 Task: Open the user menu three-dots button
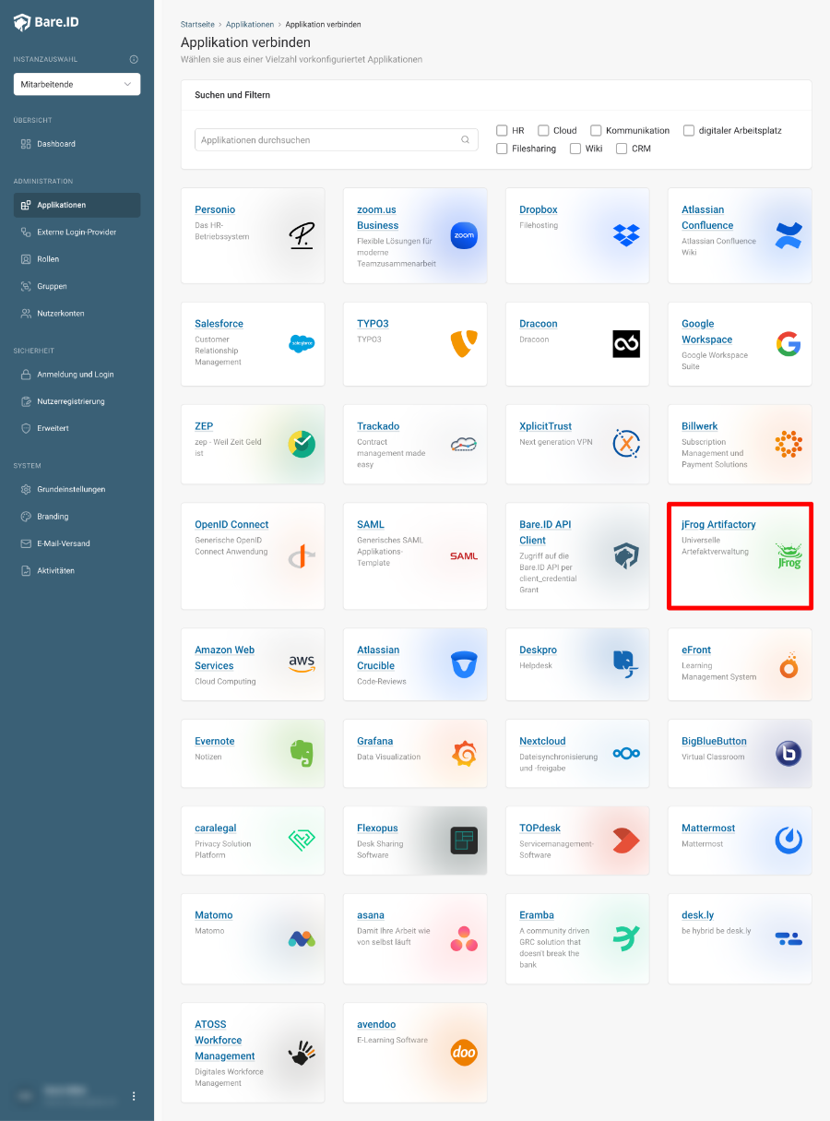coord(134,1096)
